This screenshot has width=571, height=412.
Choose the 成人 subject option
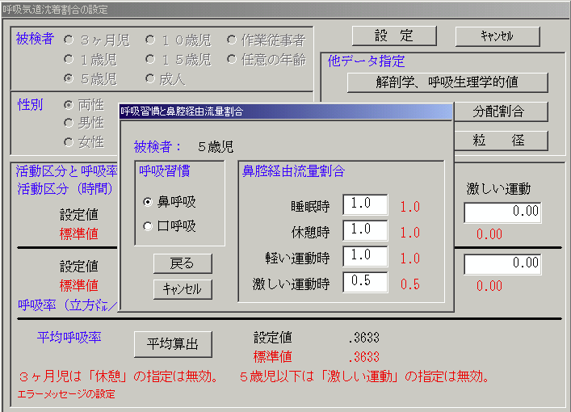[x=150, y=79]
